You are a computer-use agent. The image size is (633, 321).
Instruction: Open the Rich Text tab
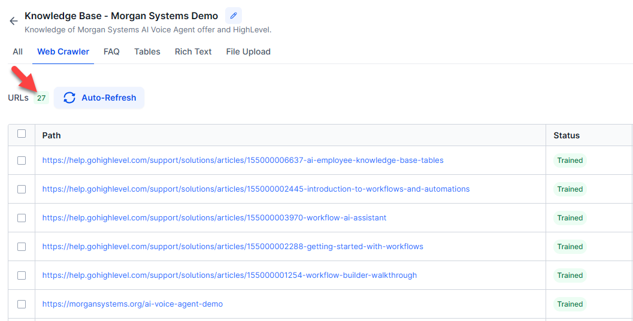pos(193,52)
